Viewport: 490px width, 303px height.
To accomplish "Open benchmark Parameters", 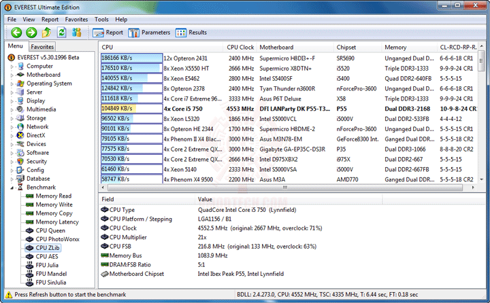I will click(x=149, y=33).
